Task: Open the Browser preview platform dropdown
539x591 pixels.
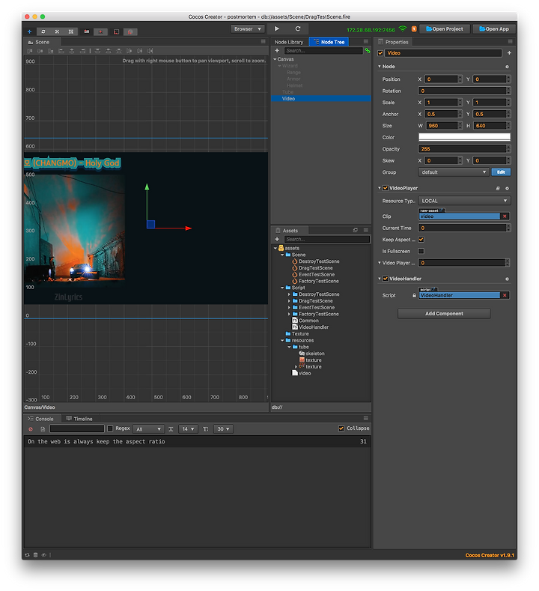Action: point(248,29)
